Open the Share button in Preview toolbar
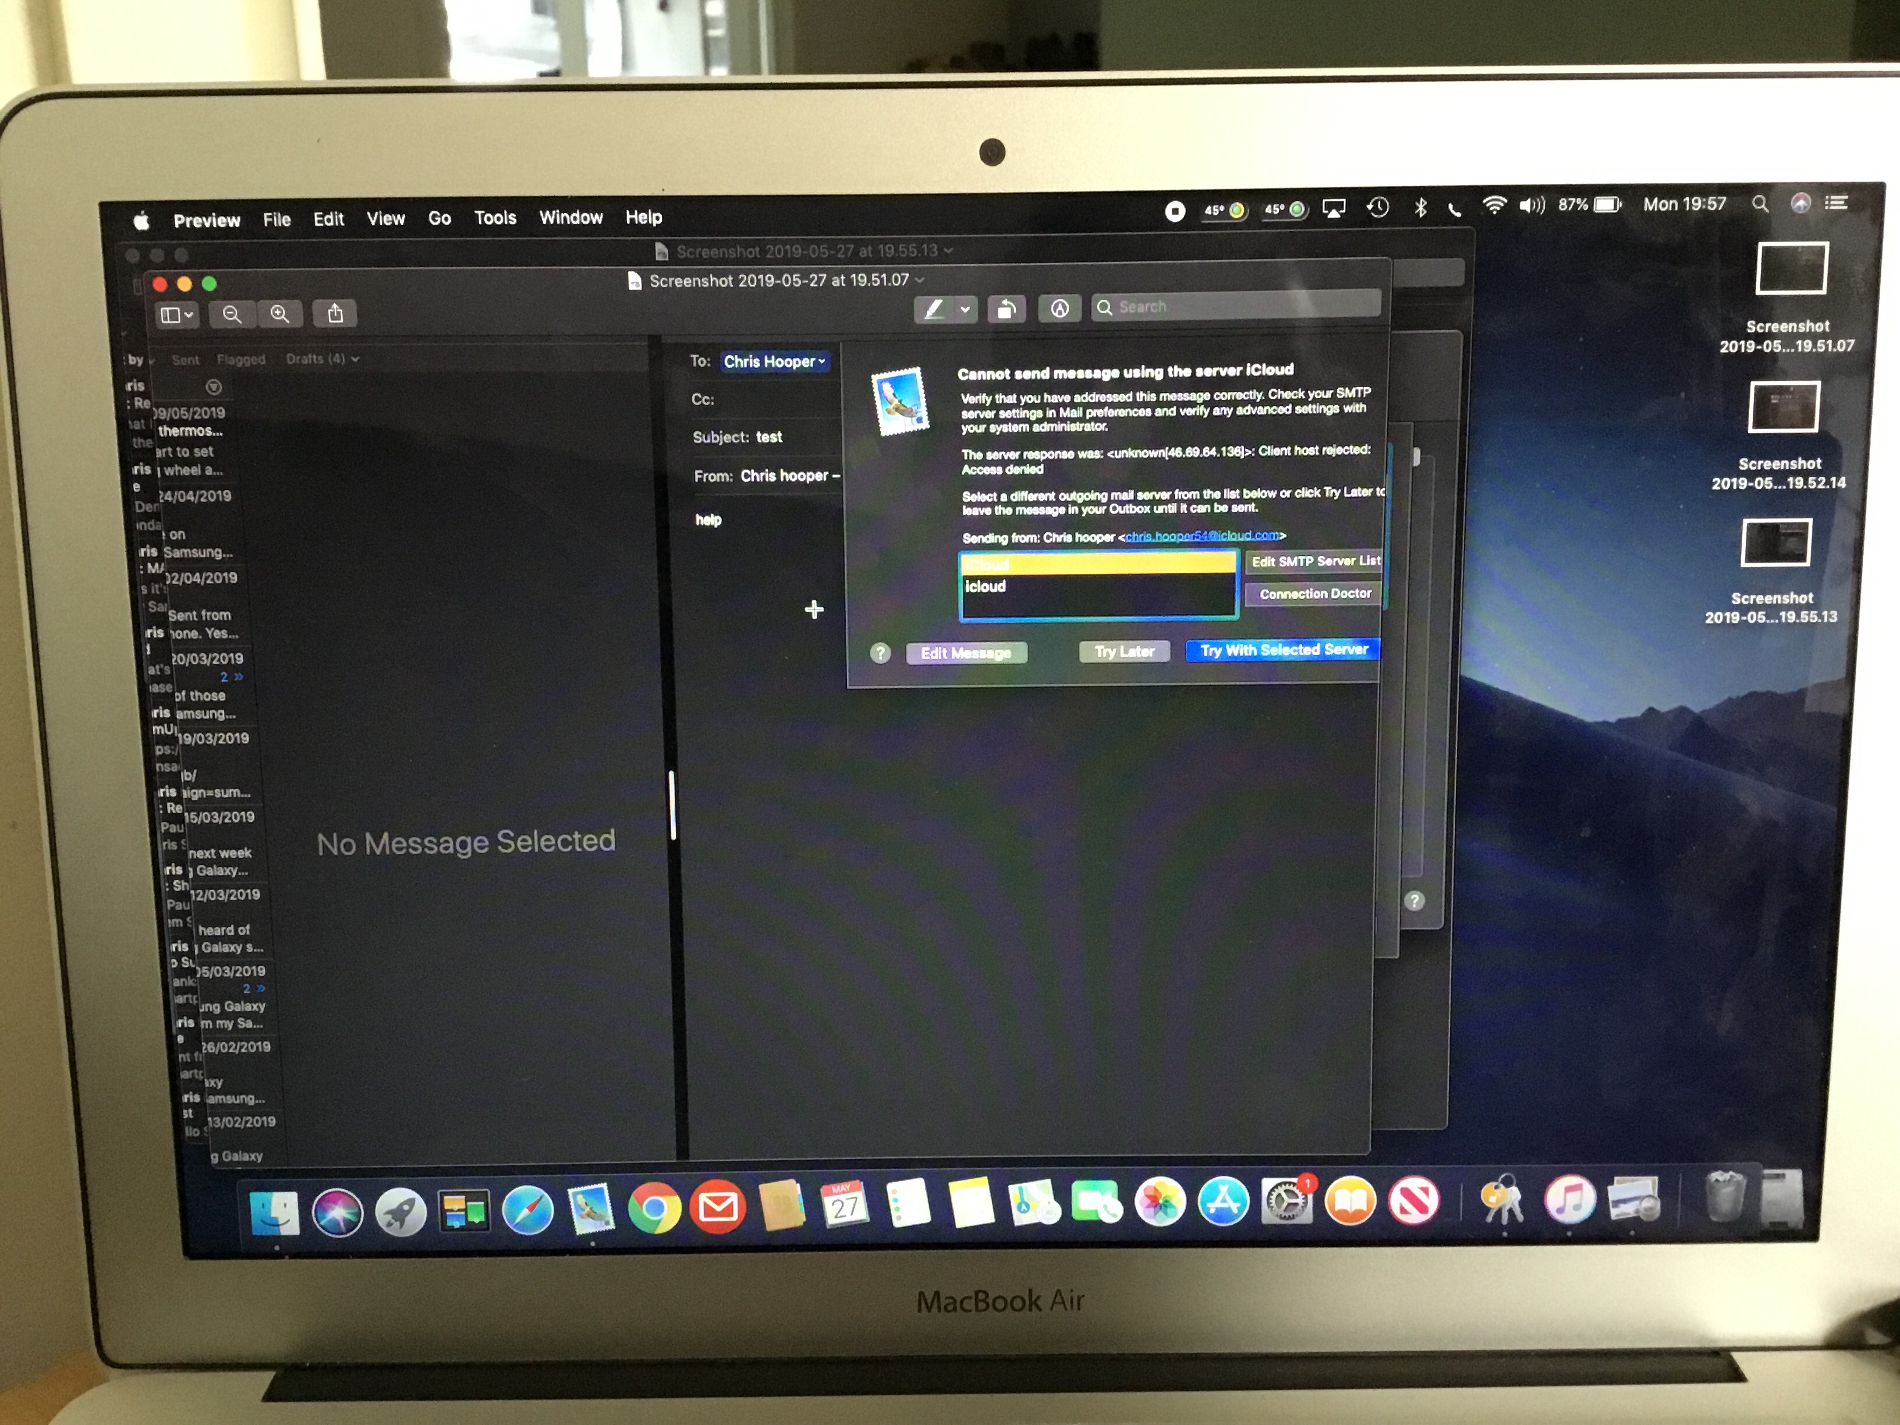 point(335,314)
